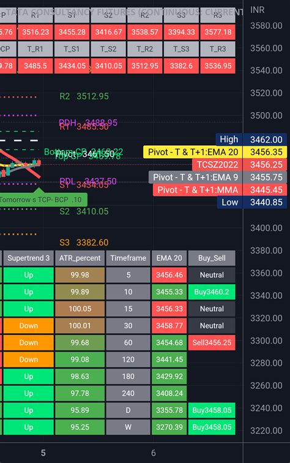
Task: Click the T_S3 value 3382.6
Action: [x=181, y=66]
